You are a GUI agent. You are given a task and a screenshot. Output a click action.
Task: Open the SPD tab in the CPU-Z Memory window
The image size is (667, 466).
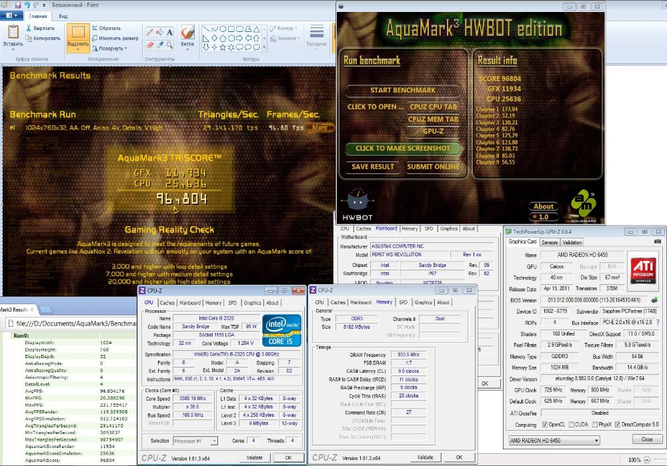(x=404, y=303)
